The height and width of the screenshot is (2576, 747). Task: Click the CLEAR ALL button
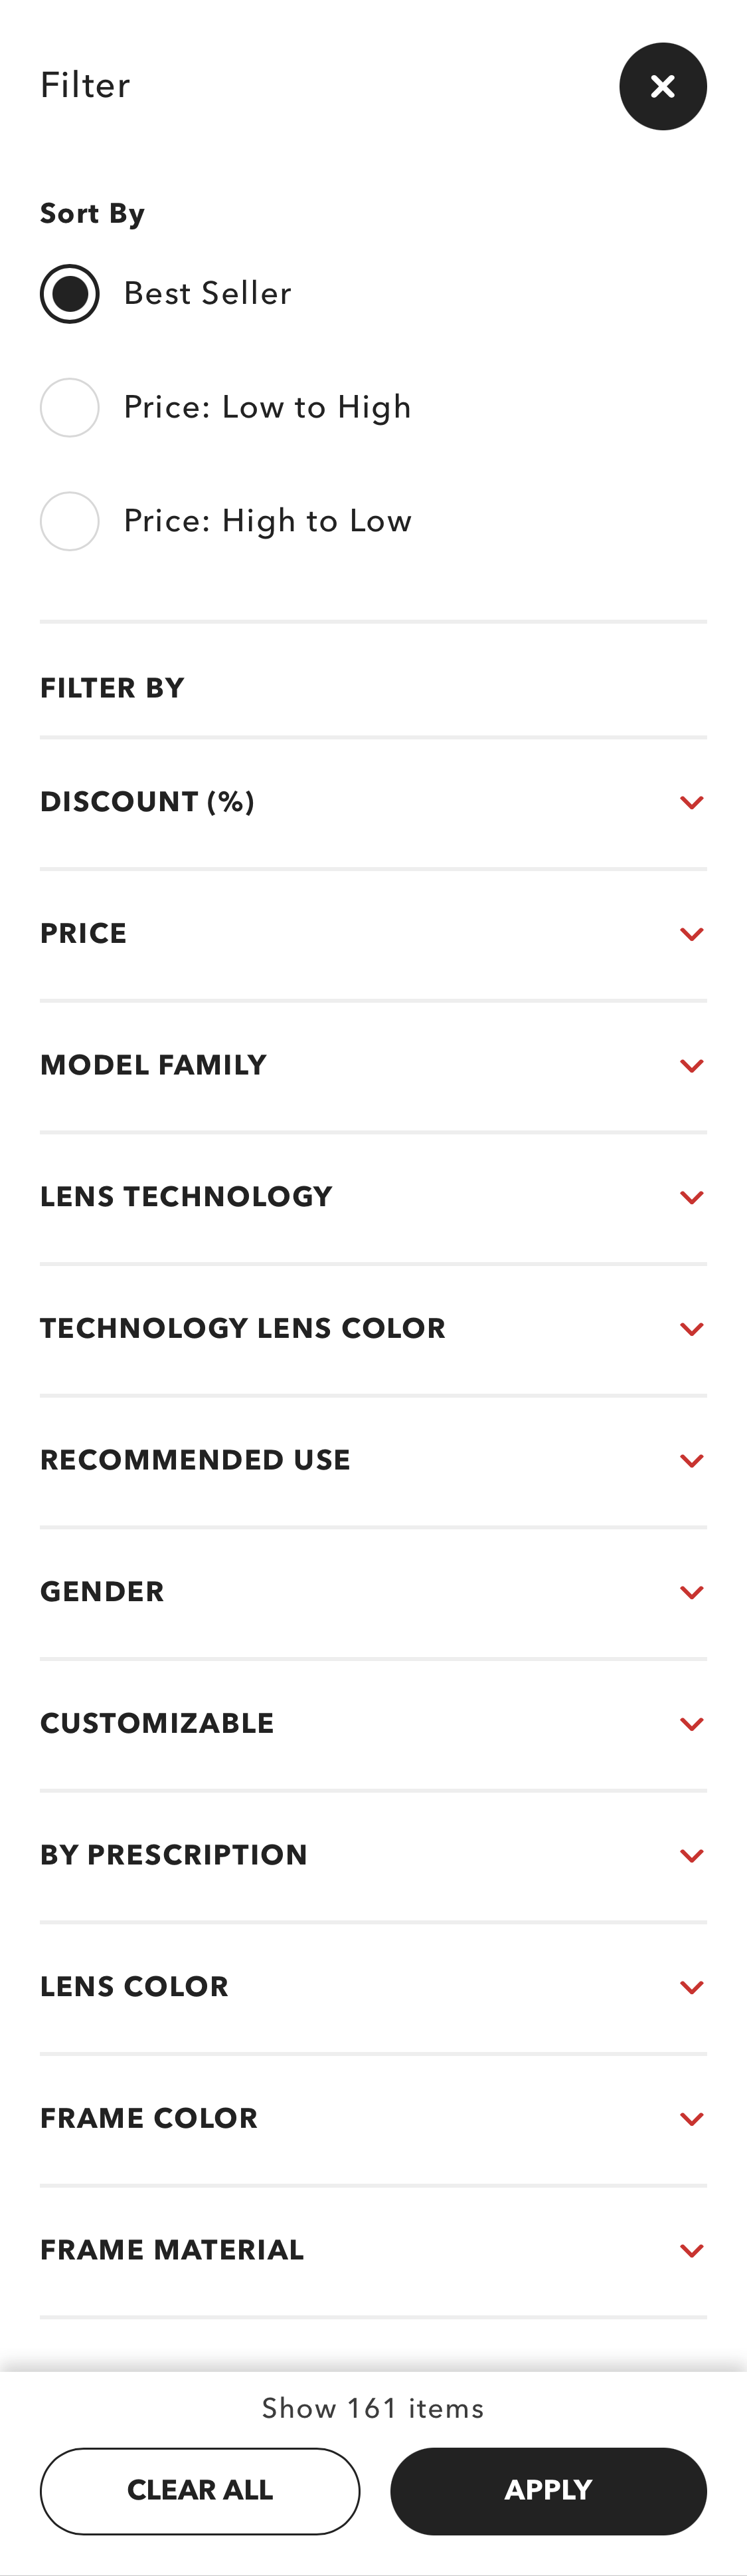[200, 2490]
